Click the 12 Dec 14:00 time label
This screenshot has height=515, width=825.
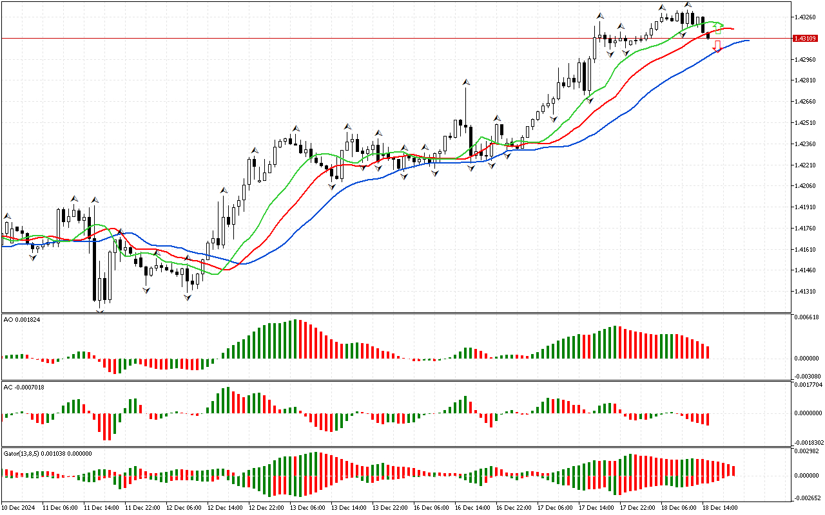click(x=225, y=508)
